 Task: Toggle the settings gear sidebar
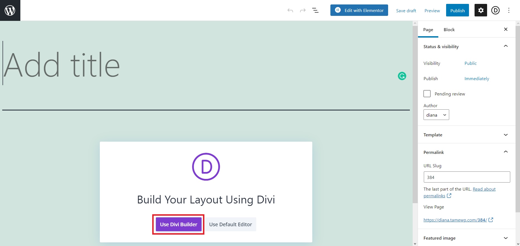pos(481,10)
